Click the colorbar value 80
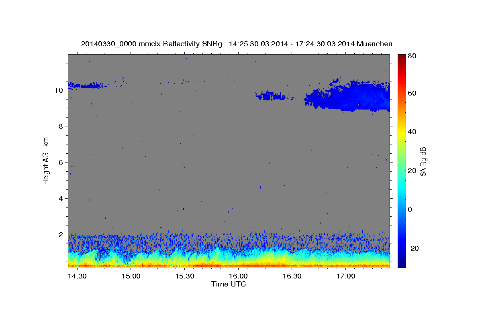The width and height of the screenshot is (482, 321). pyautogui.click(x=412, y=56)
